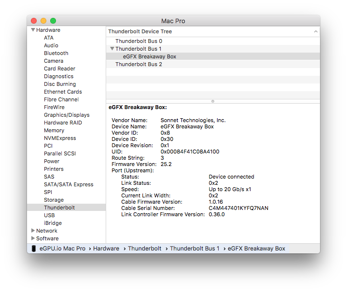Select Fibre Channel entry
347x292 pixels.
point(61,99)
